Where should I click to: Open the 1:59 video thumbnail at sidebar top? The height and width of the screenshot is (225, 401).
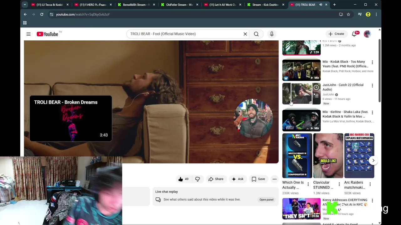pyautogui.click(x=301, y=47)
